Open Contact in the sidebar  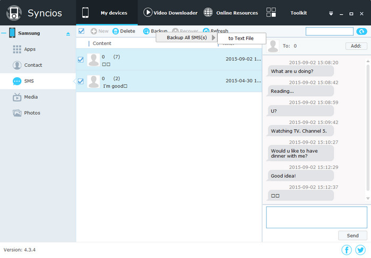point(38,65)
